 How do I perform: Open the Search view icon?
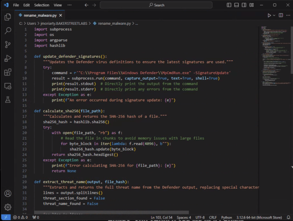(8, 30)
